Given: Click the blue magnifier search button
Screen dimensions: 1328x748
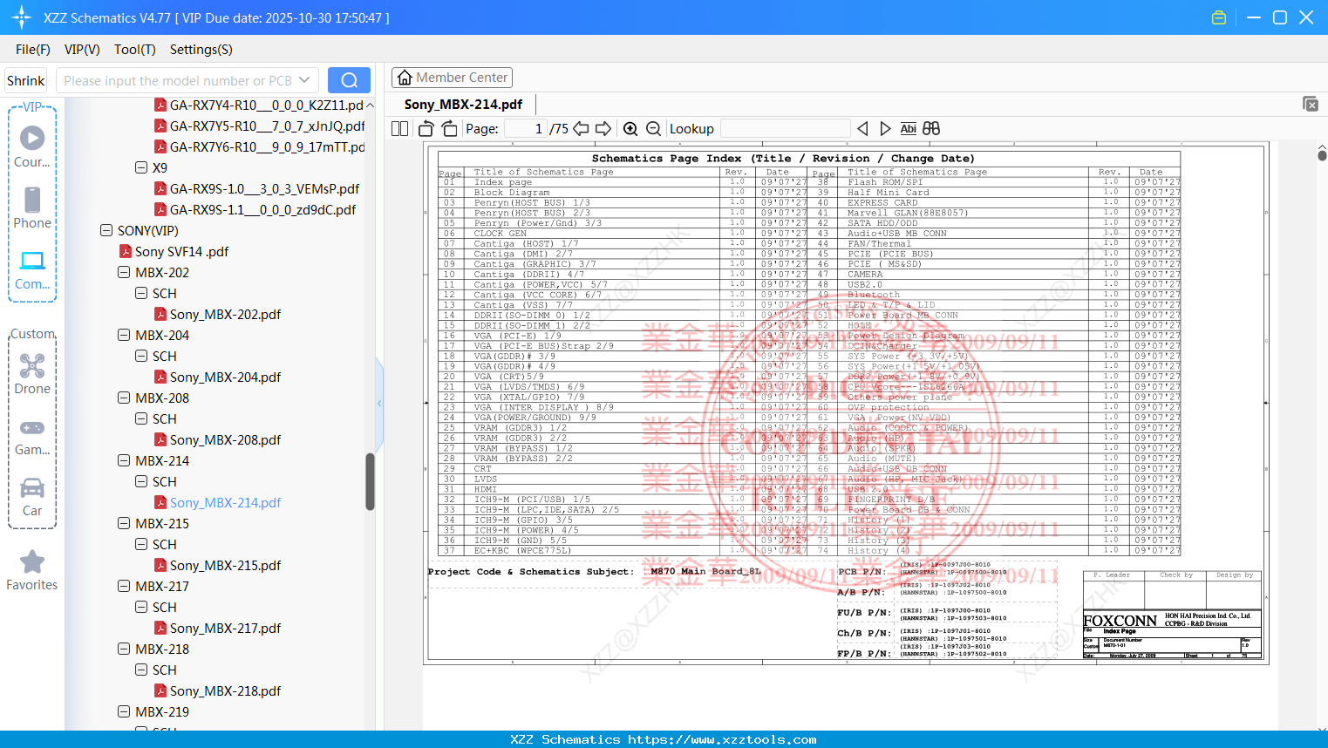Looking at the screenshot, I should [x=349, y=80].
